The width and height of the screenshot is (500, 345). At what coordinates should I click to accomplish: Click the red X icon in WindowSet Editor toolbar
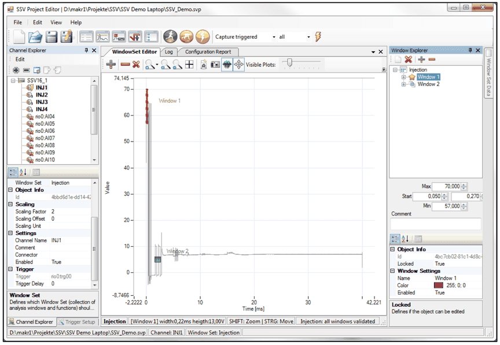click(136, 64)
